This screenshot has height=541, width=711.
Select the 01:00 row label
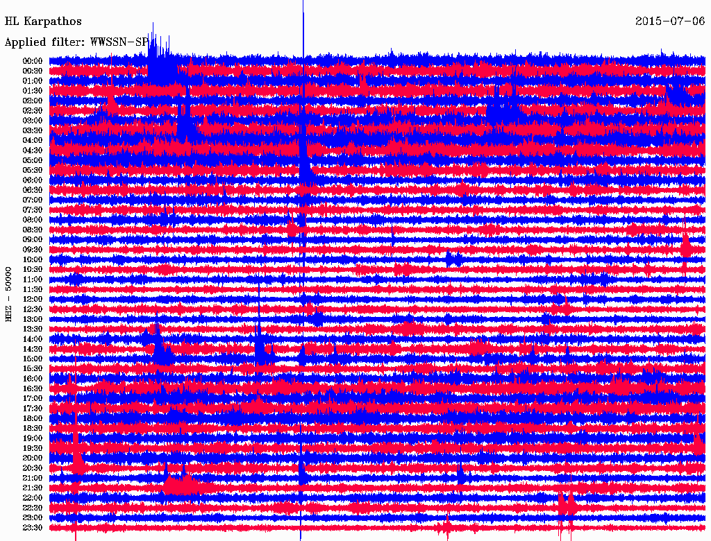pos(33,80)
